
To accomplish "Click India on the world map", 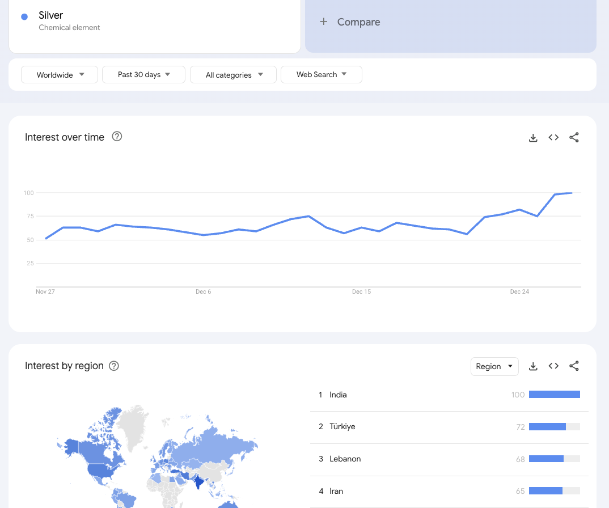I will 198,481.
